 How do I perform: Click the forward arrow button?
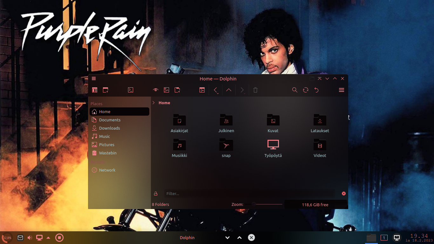coord(242,90)
